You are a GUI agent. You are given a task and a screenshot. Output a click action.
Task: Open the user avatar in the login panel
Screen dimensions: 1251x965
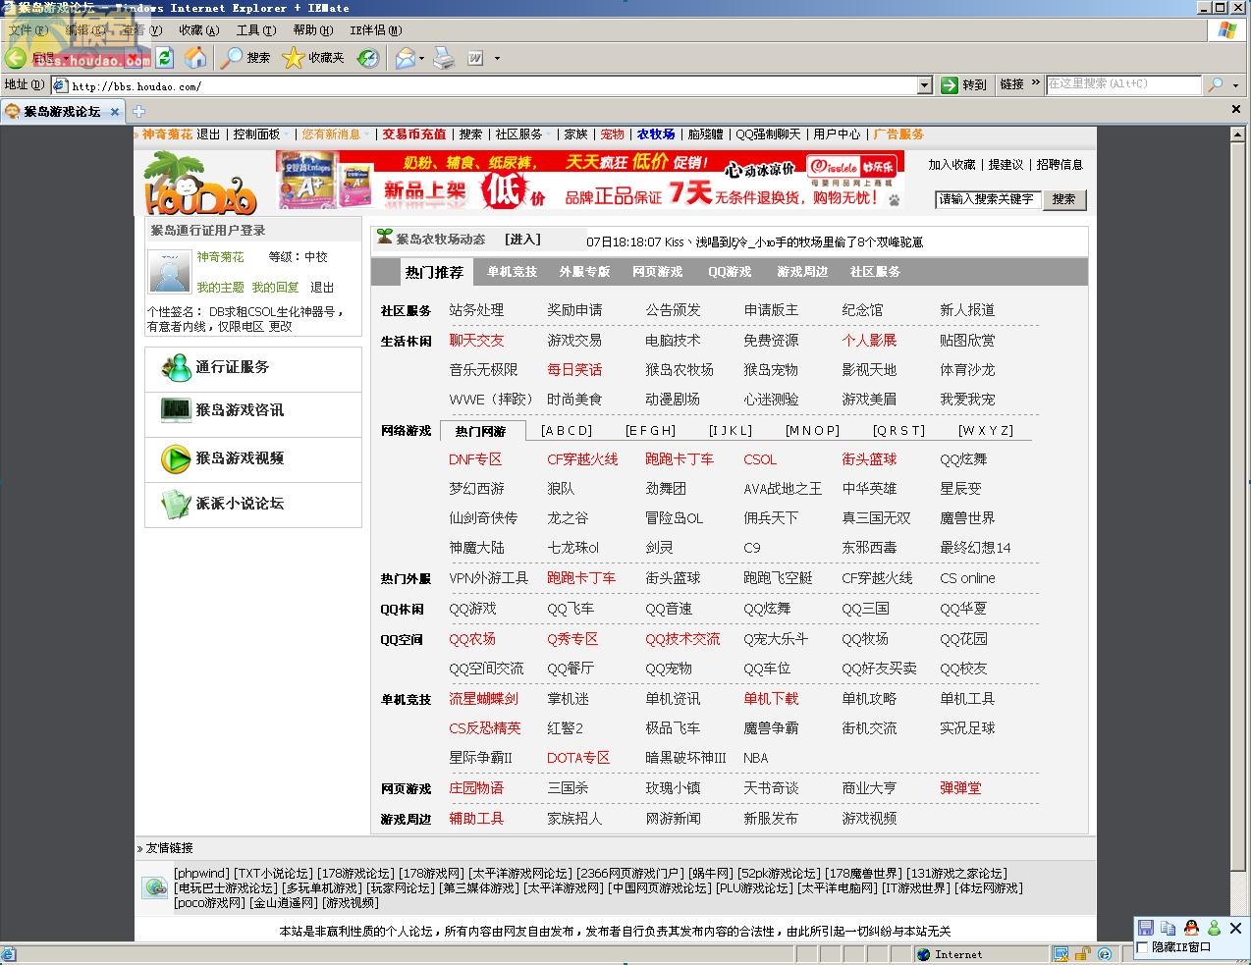click(169, 272)
